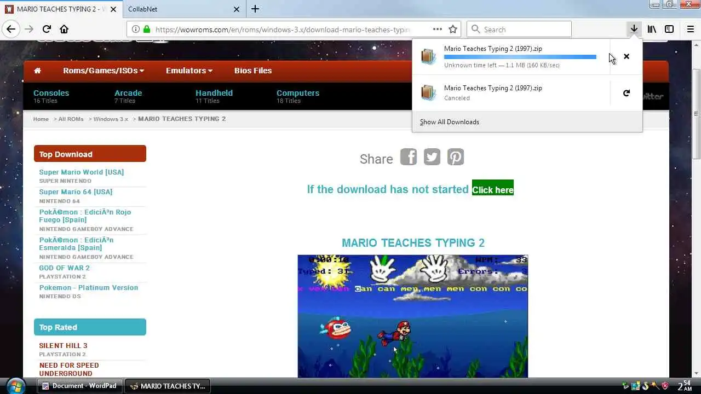Open Super Mario 64 [USA] link
The width and height of the screenshot is (701, 394).
point(76,192)
